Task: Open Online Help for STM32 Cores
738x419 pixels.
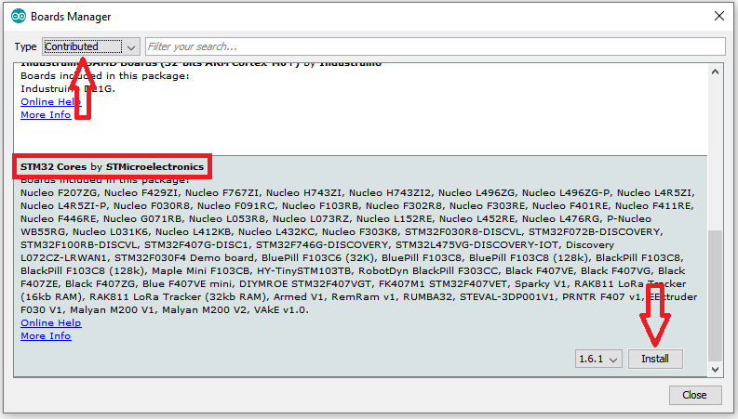Action: (x=51, y=322)
